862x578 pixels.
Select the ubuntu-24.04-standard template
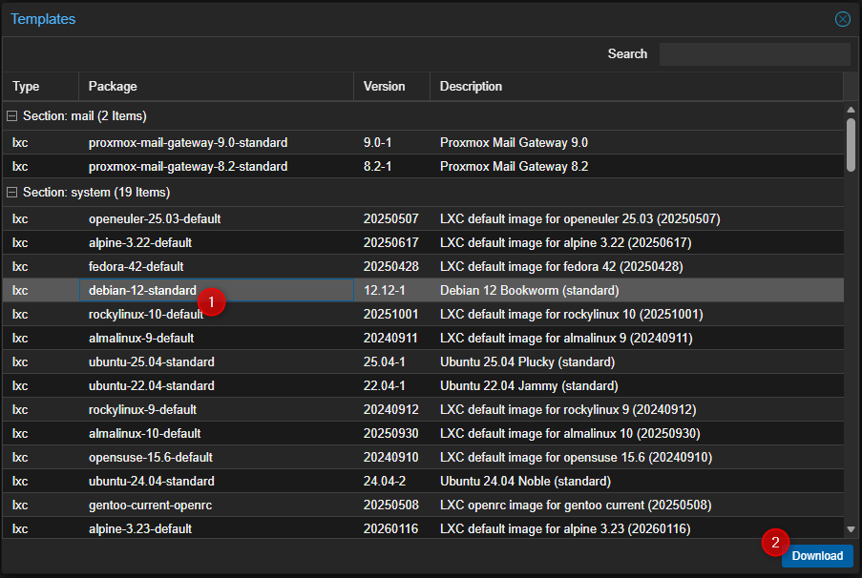pyautogui.click(x=191, y=481)
